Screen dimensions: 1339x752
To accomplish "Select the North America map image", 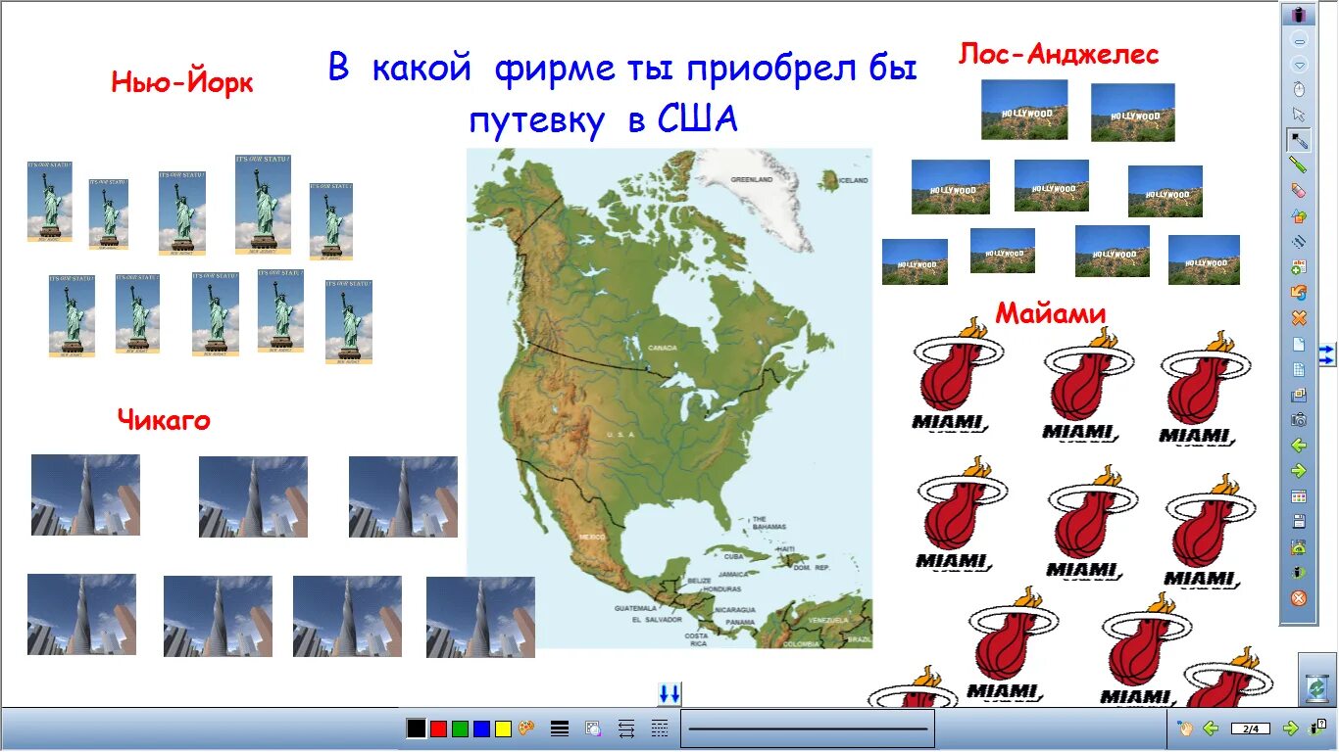I will tap(669, 398).
